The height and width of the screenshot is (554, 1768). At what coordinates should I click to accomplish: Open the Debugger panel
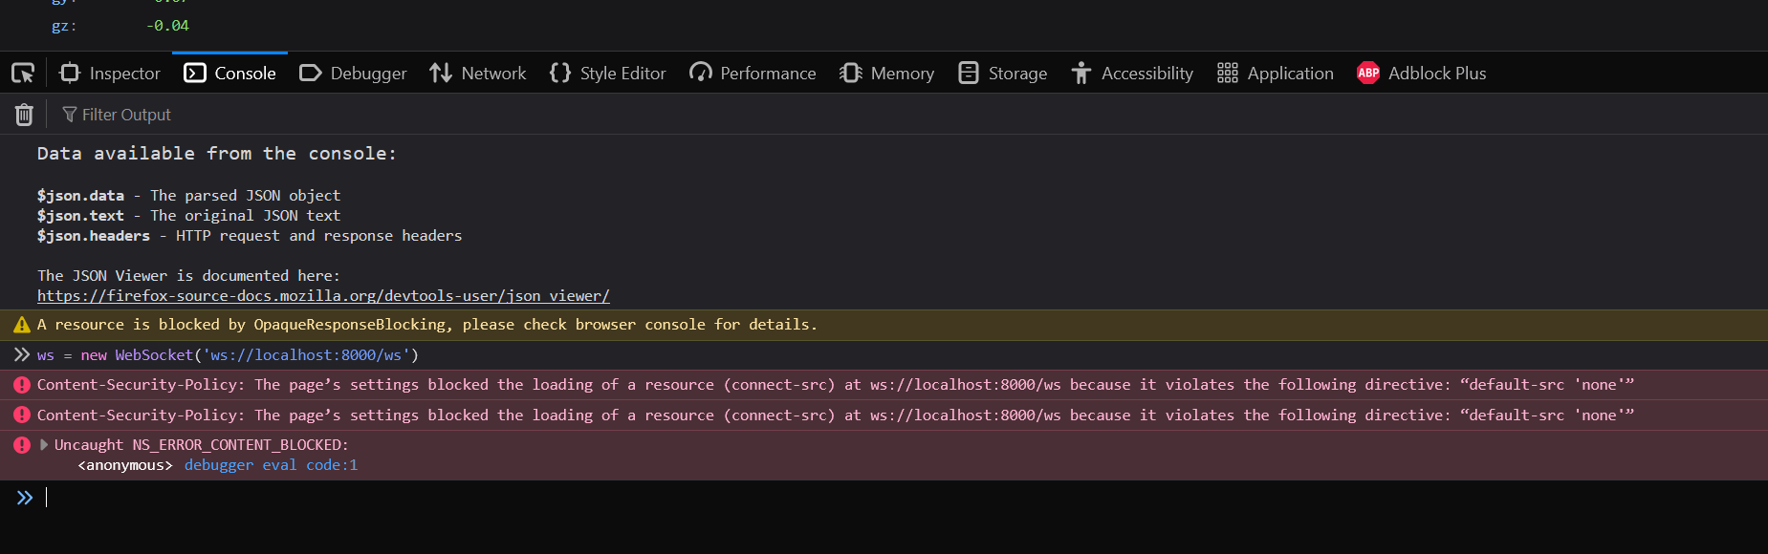[353, 74]
